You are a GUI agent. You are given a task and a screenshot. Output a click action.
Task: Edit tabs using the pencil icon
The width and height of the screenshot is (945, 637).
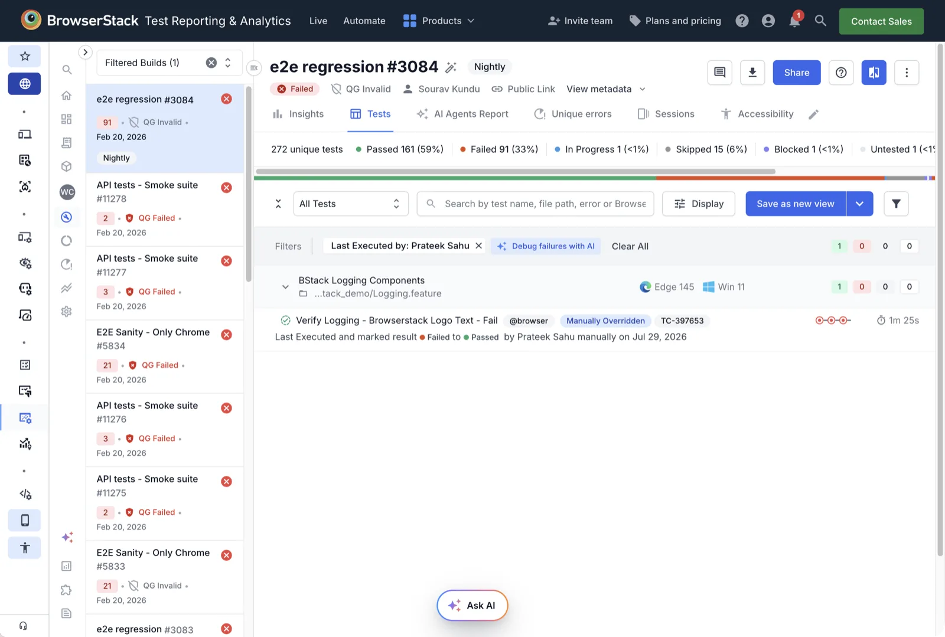[x=814, y=115]
